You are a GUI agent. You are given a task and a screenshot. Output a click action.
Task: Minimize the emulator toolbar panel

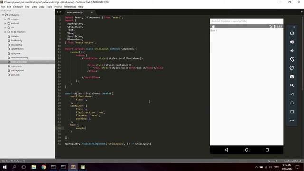290,27
